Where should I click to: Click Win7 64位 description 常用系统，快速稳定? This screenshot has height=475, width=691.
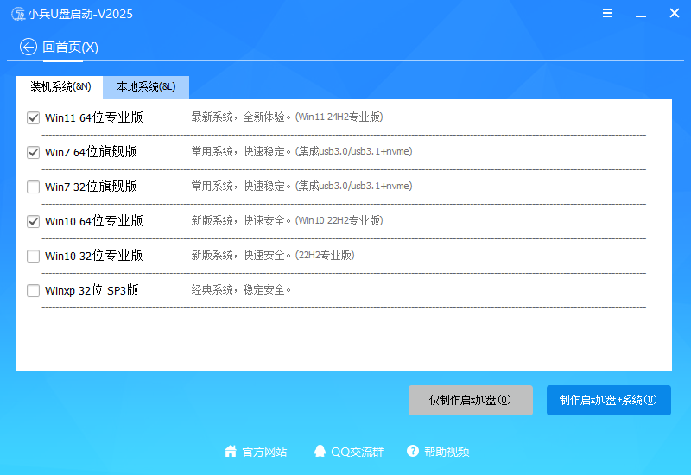[301, 152]
